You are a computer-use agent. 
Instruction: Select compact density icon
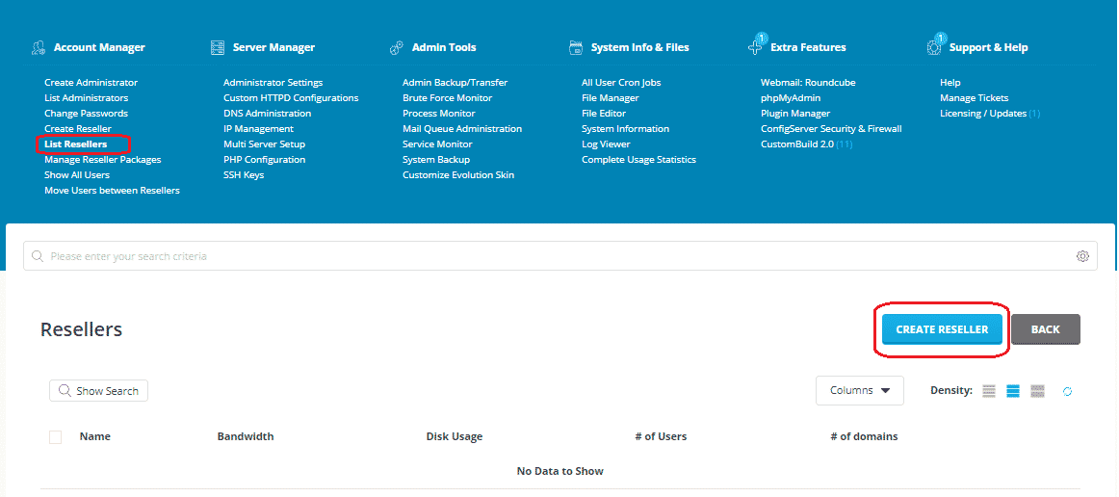[x=988, y=391]
